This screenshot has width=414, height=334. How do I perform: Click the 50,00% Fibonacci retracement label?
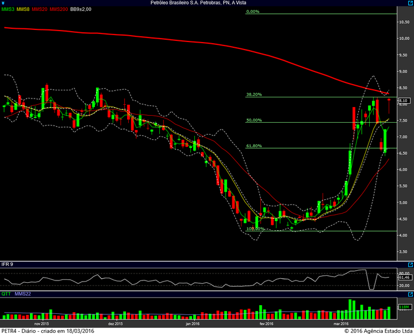pos(254,120)
